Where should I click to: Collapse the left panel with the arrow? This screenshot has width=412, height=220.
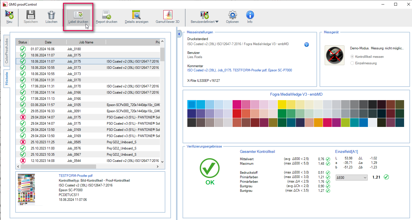click(179, 34)
